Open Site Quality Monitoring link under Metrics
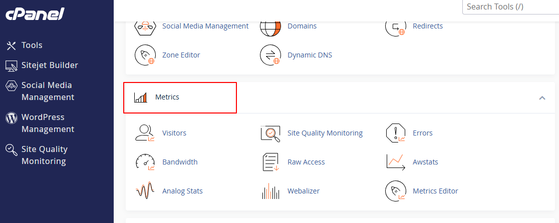Viewport: 559px width, 223px height. coord(325,133)
